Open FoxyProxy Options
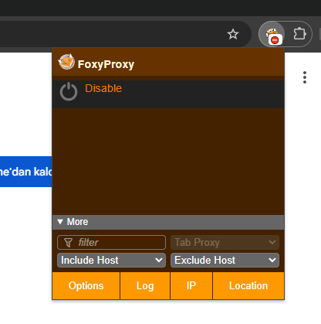Image resolution: width=321 pixels, height=324 pixels. pos(86,286)
